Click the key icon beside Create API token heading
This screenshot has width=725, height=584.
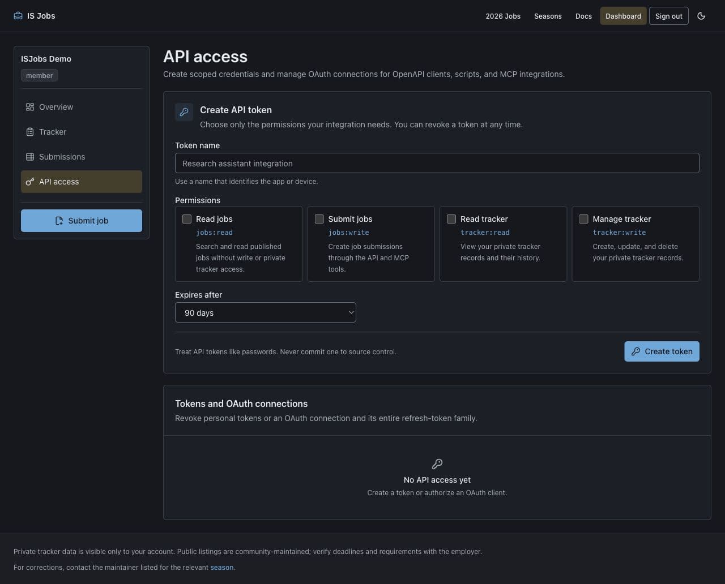point(184,112)
